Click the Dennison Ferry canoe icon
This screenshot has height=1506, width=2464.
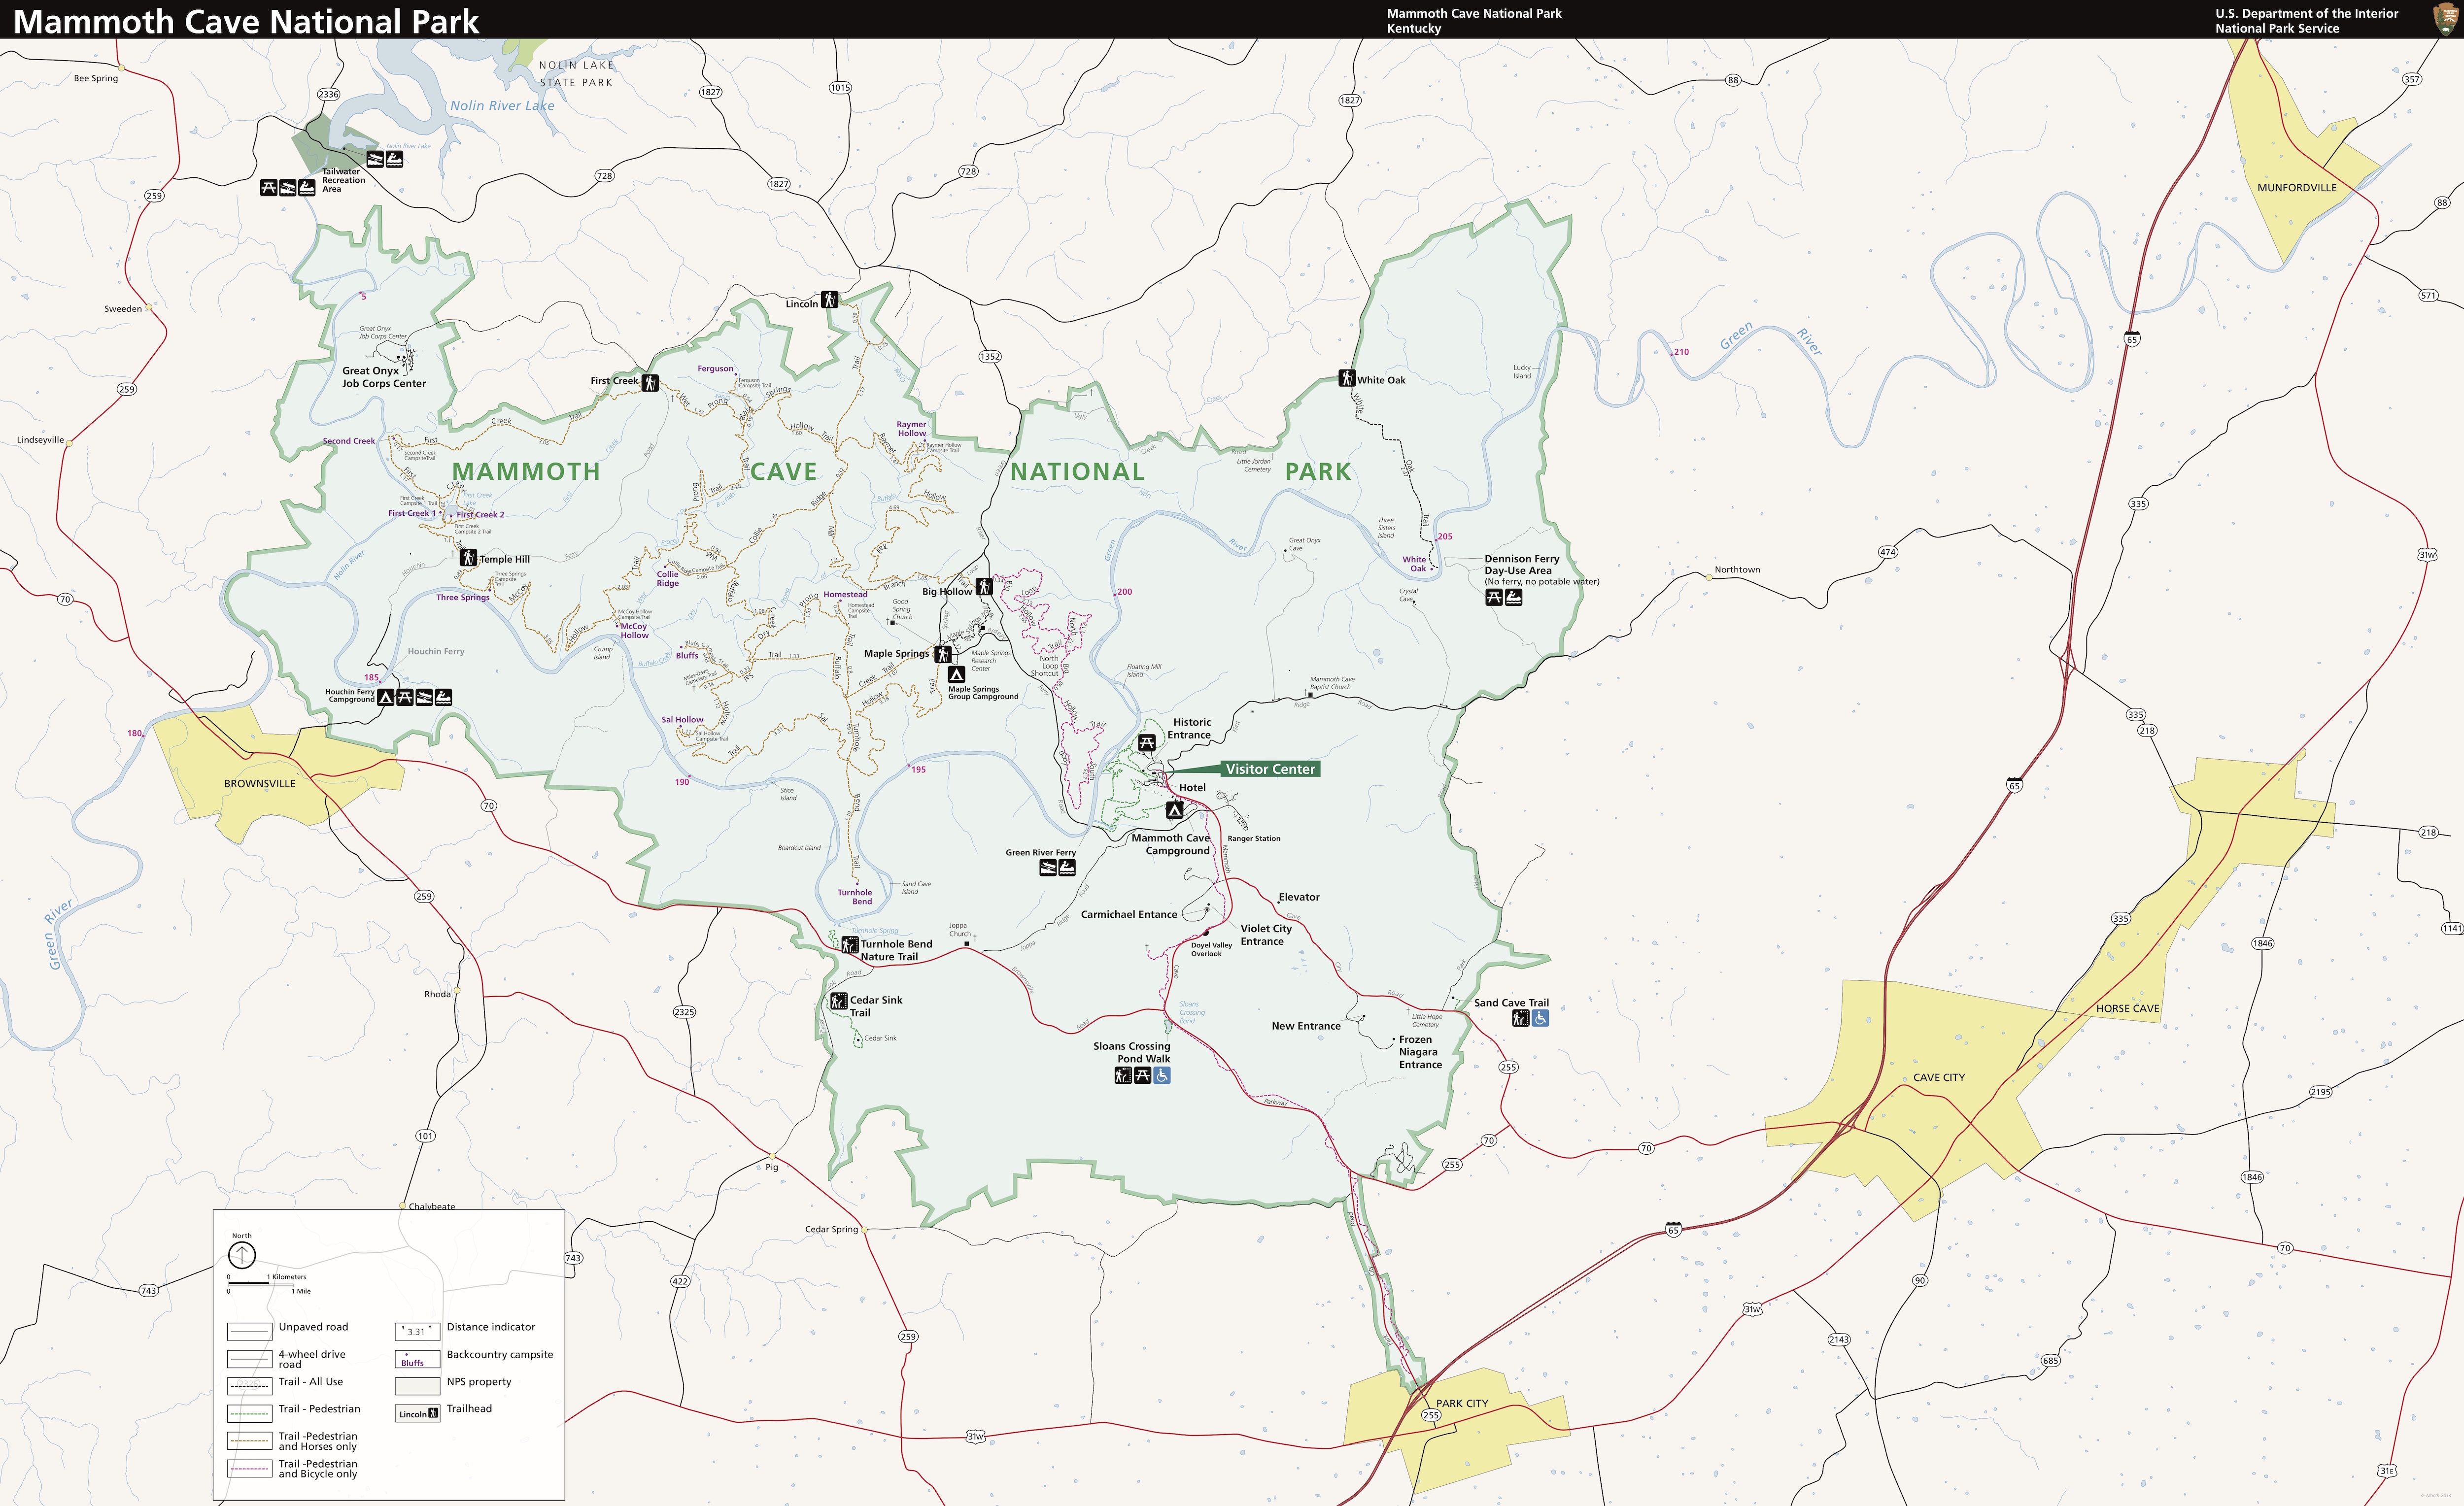coord(1513,597)
